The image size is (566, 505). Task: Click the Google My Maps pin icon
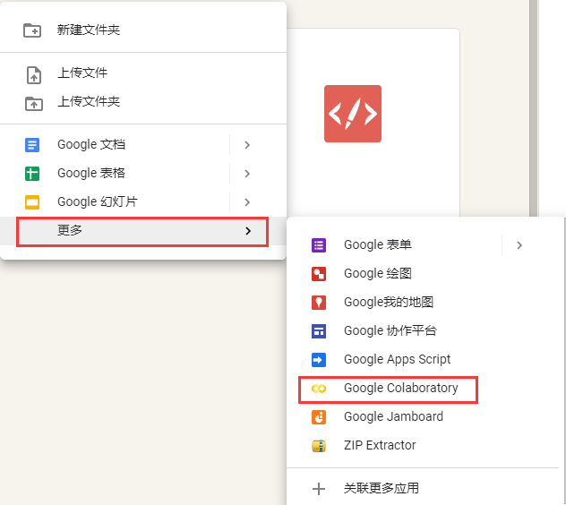click(x=319, y=303)
